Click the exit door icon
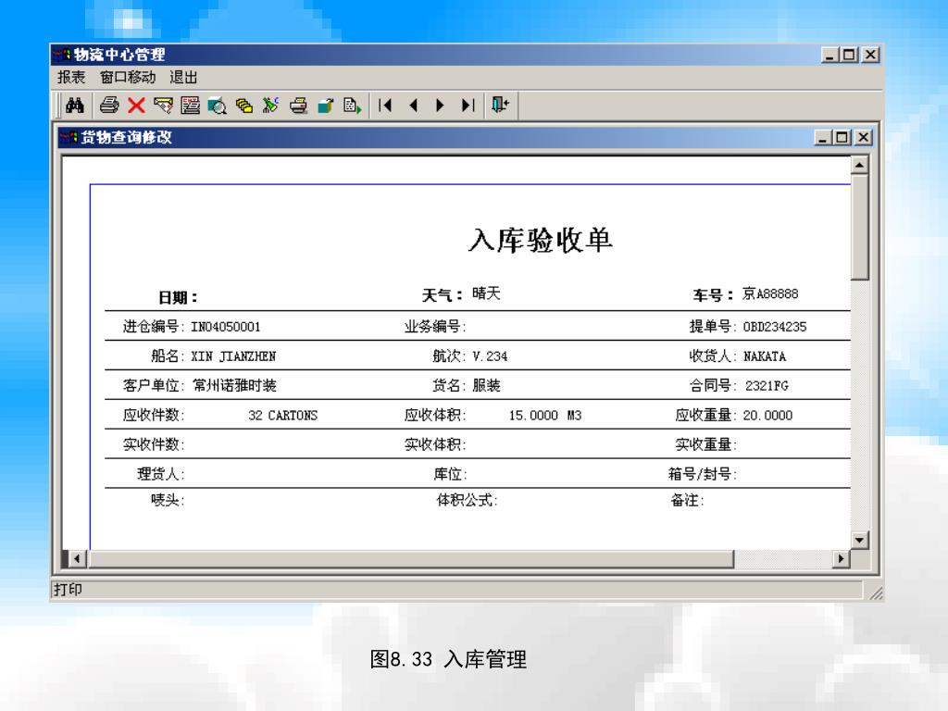 (x=501, y=106)
